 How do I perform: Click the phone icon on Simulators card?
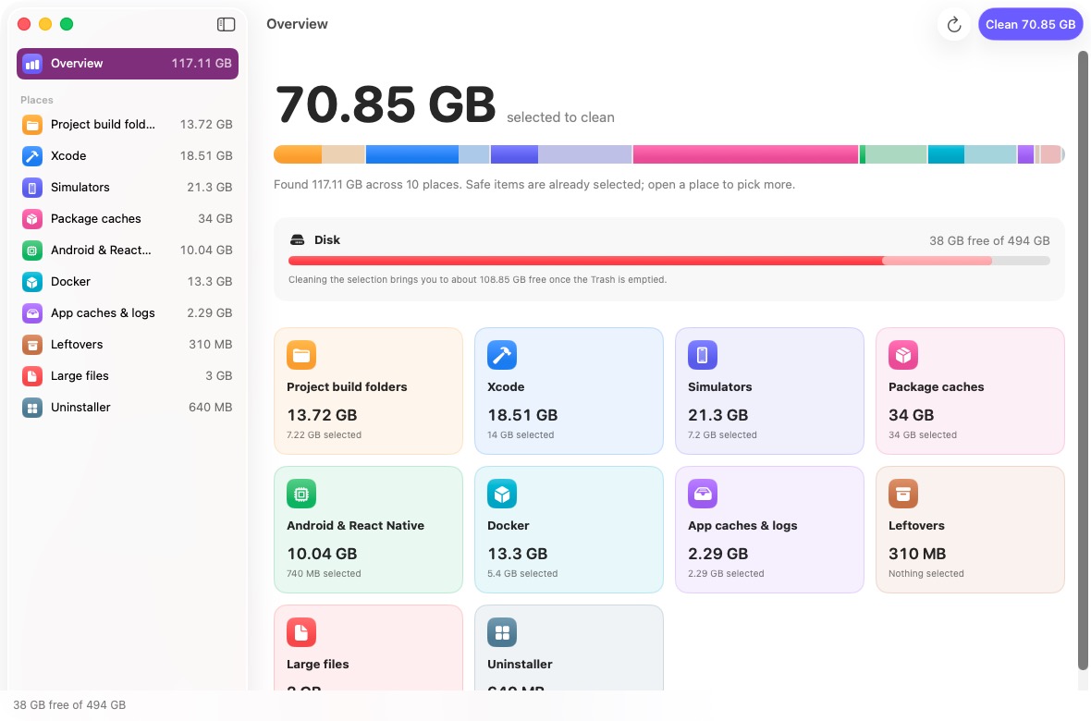coord(702,355)
